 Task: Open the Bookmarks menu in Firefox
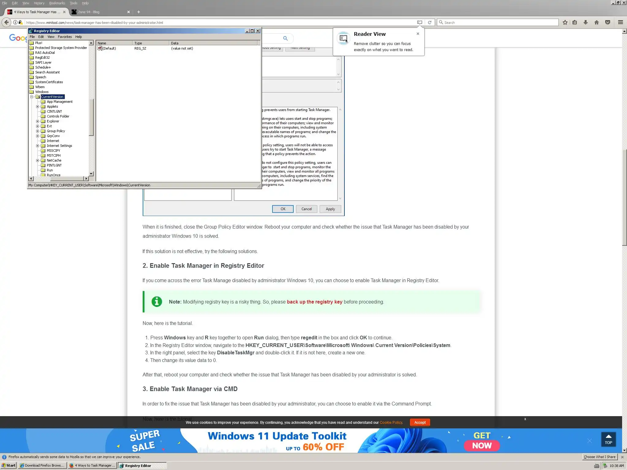(x=57, y=3)
